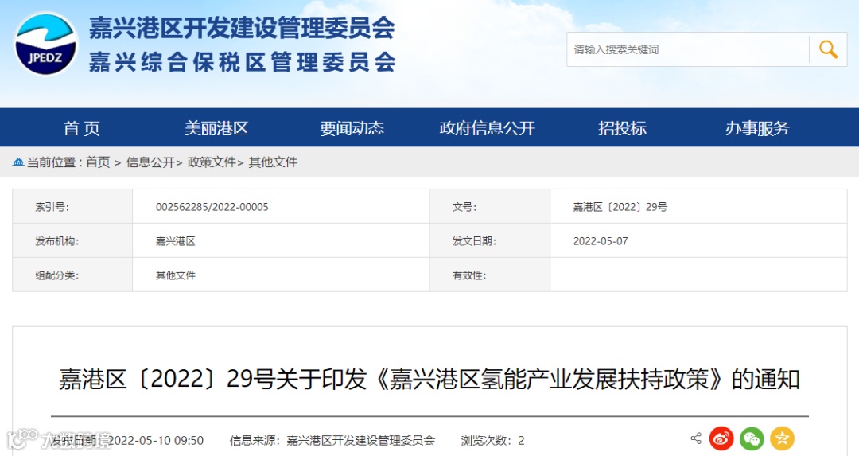Viewport: 859px width, 456px height.
Task: Click the share icon
Action: pyautogui.click(x=696, y=438)
